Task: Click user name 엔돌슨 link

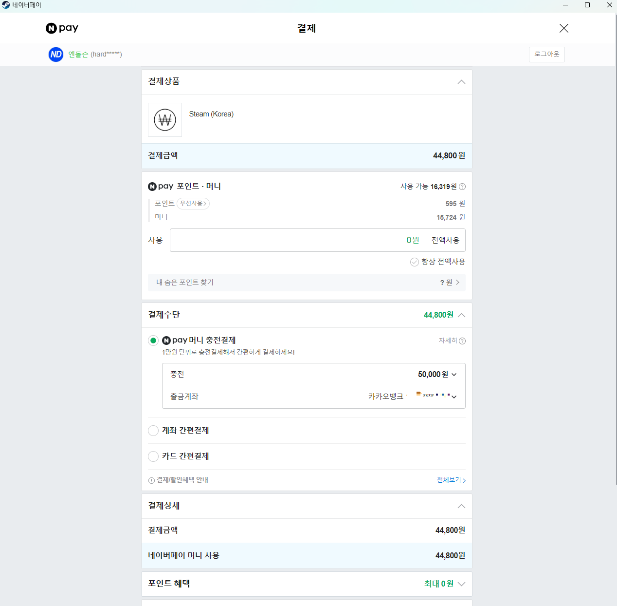Action: point(78,54)
